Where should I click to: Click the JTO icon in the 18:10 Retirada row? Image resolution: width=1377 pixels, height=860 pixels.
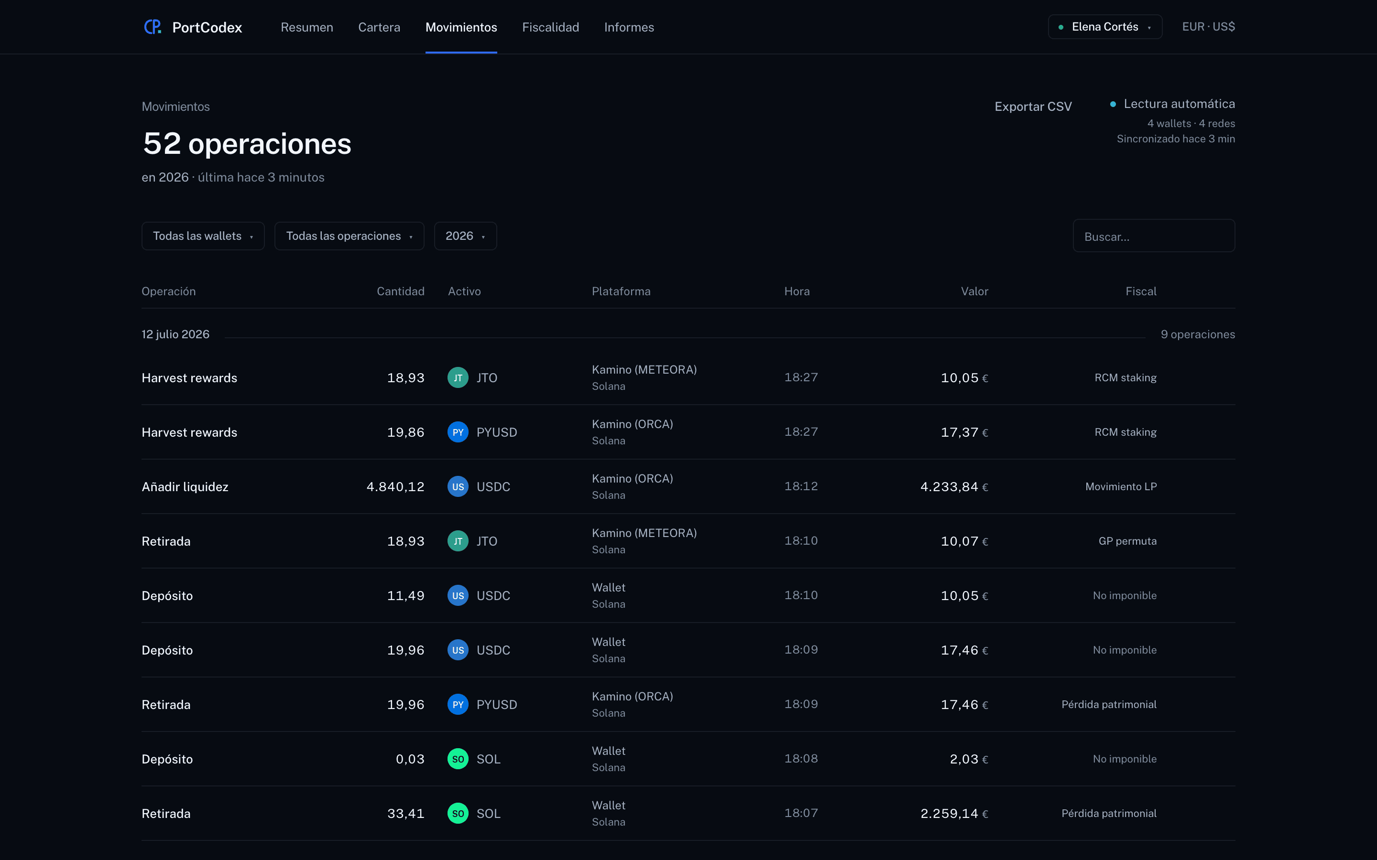pos(458,541)
